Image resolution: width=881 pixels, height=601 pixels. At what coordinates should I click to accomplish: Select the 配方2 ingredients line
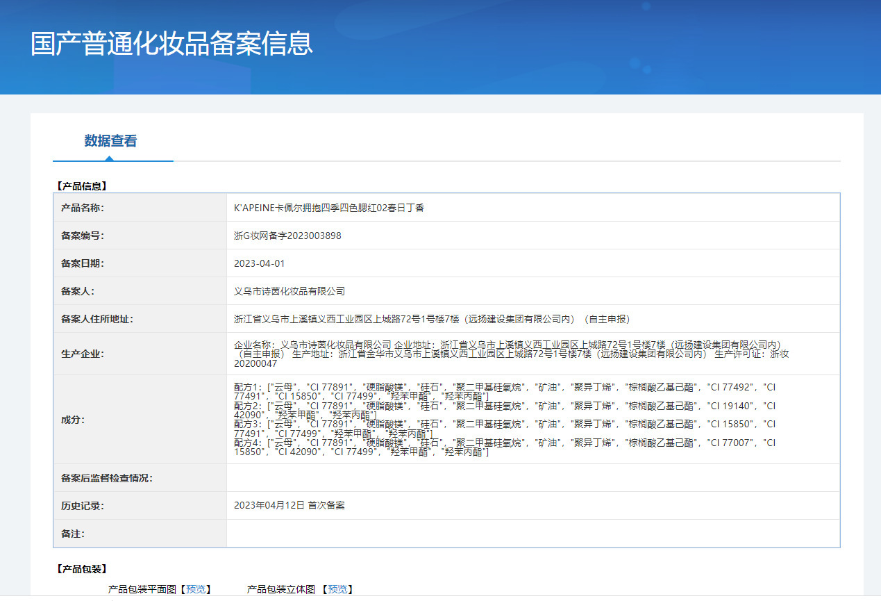pos(505,410)
